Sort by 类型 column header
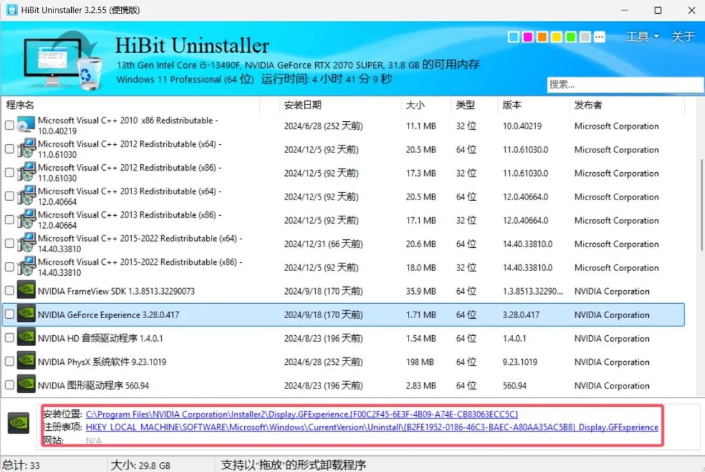 [x=475, y=105]
